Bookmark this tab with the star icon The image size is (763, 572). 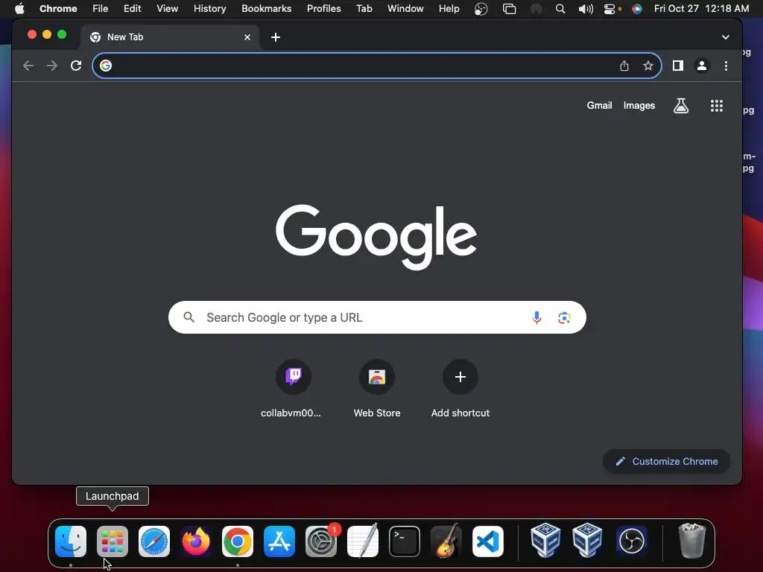pyautogui.click(x=648, y=66)
